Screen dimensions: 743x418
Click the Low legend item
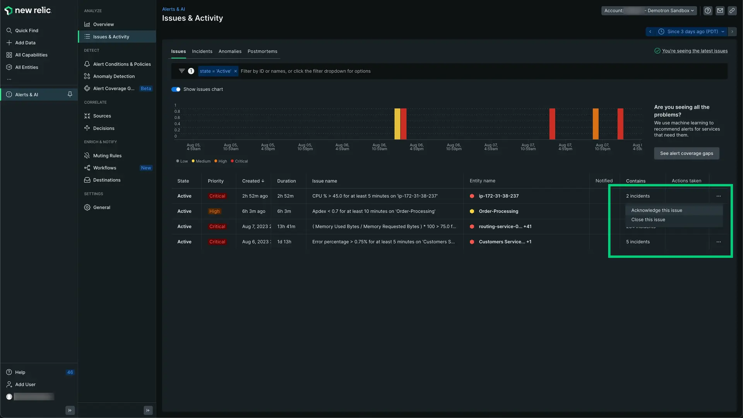(x=182, y=161)
